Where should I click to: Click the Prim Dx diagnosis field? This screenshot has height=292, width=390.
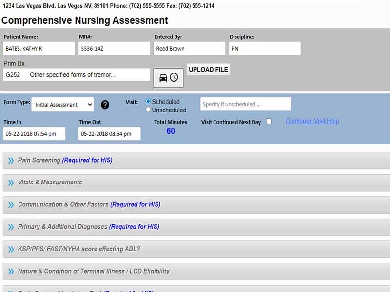(x=77, y=75)
